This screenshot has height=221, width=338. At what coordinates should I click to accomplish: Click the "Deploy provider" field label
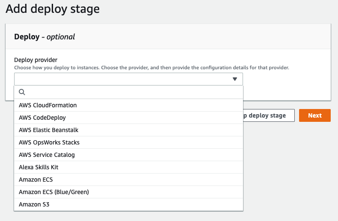point(36,60)
